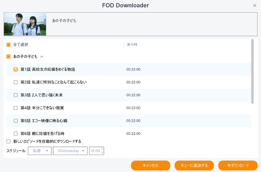The height and width of the screenshot is (172, 261).
Task: Click the title 第6話 親に妊娠を告げる時
Action: pyautogui.click(x=42, y=134)
